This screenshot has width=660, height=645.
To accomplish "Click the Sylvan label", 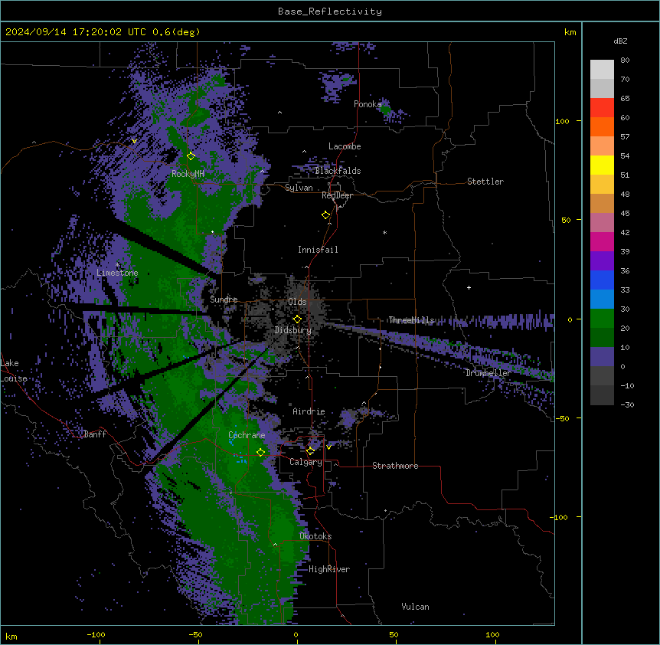I will pyautogui.click(x=299, y=188).
